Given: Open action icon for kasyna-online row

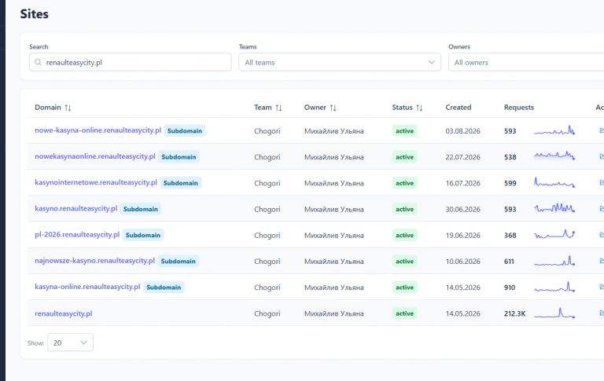Looking at the screenshot, I should (602, 287).
